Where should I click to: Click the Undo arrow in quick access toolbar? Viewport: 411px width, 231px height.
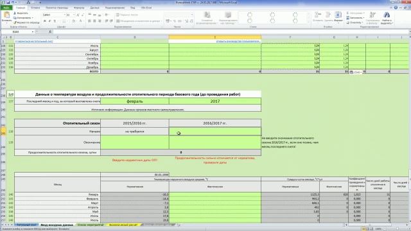(x=13, y=3)
